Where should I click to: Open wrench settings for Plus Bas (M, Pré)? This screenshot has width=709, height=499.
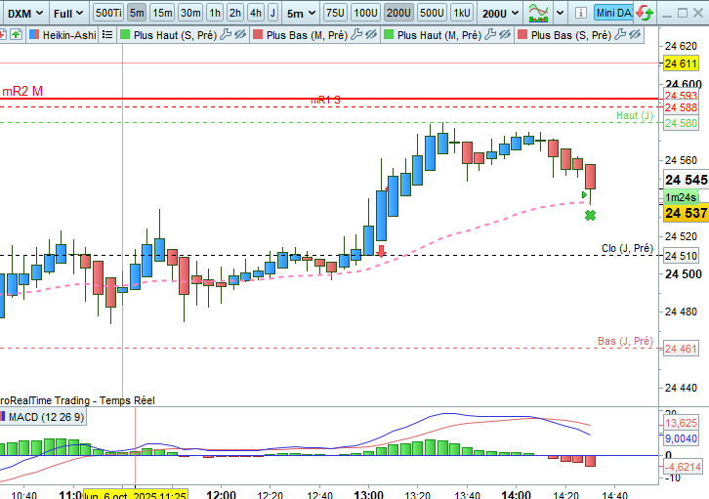point(356,34)
